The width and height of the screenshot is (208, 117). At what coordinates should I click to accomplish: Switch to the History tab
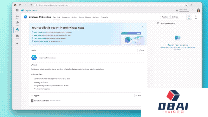pos(88,17)
